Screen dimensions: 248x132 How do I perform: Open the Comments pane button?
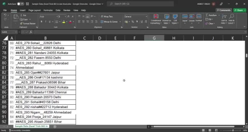[x=224, y=10]
